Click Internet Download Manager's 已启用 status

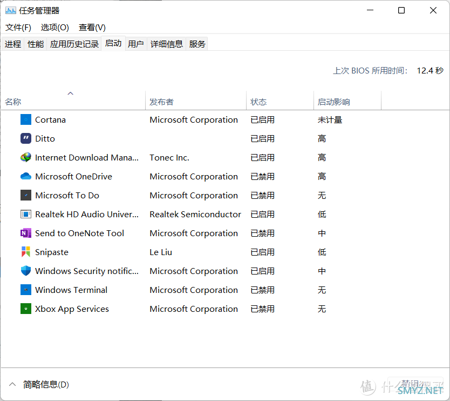(x=262, y=157)
